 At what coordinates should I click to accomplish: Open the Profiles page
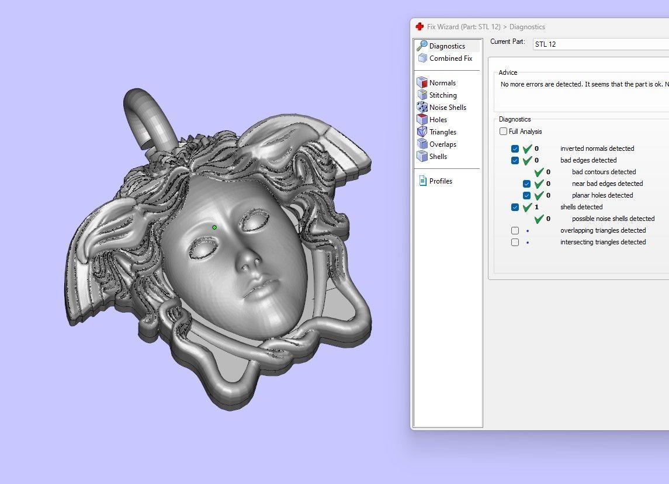click(x=441, y=181)
